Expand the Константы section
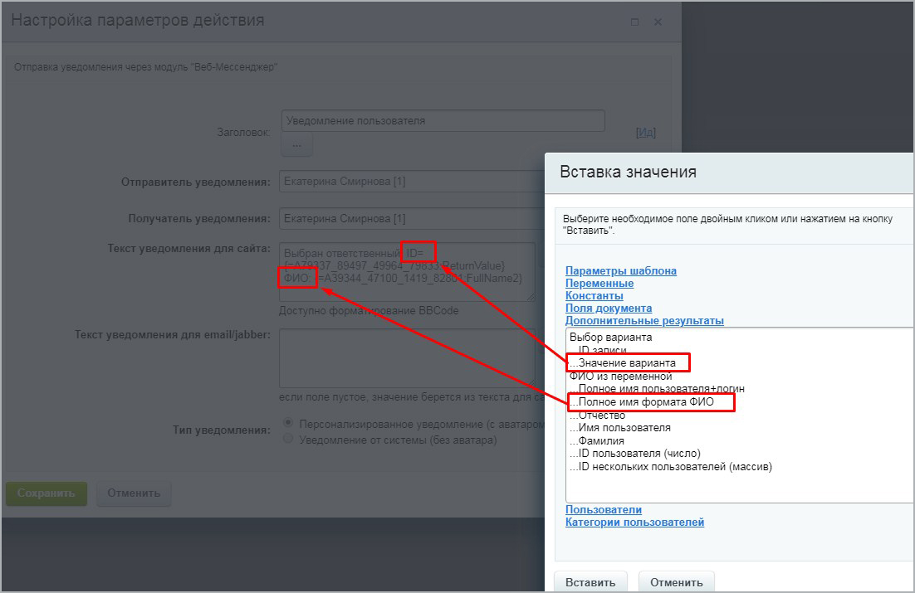The image size is (915, 593). point(594,295)
